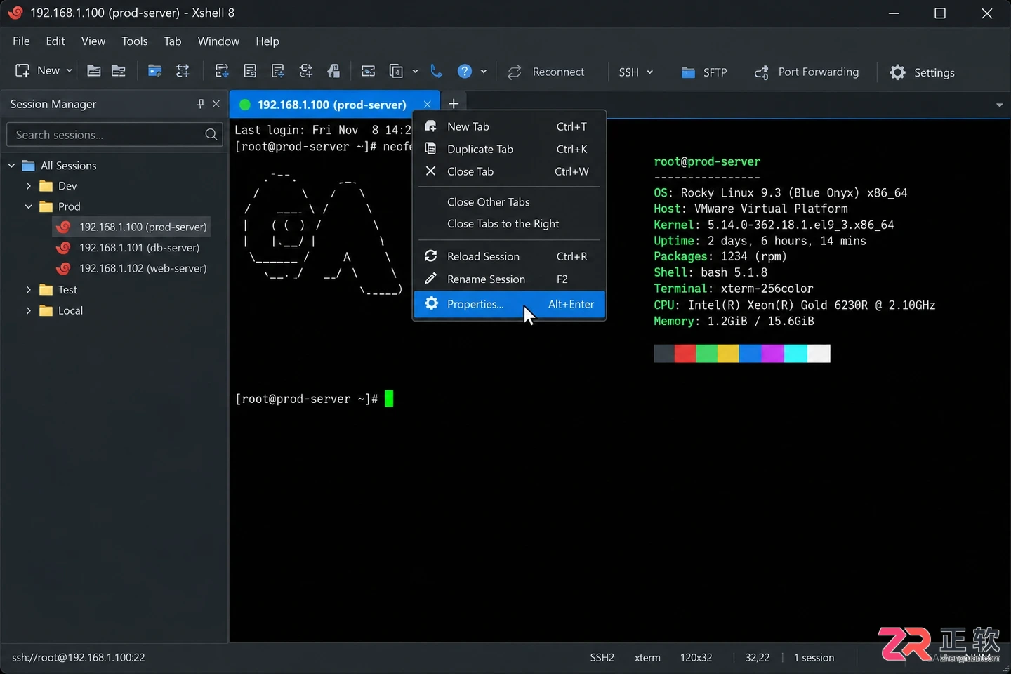Close the Session Manager panel
Image resolution: width=1011 pixels, height=674 pixels.
click(x=216, y=104)
